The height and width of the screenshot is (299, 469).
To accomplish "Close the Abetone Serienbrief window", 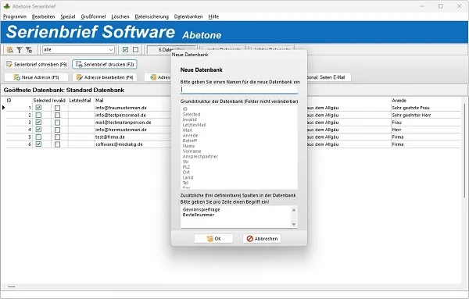I will [x=459, y=6].
